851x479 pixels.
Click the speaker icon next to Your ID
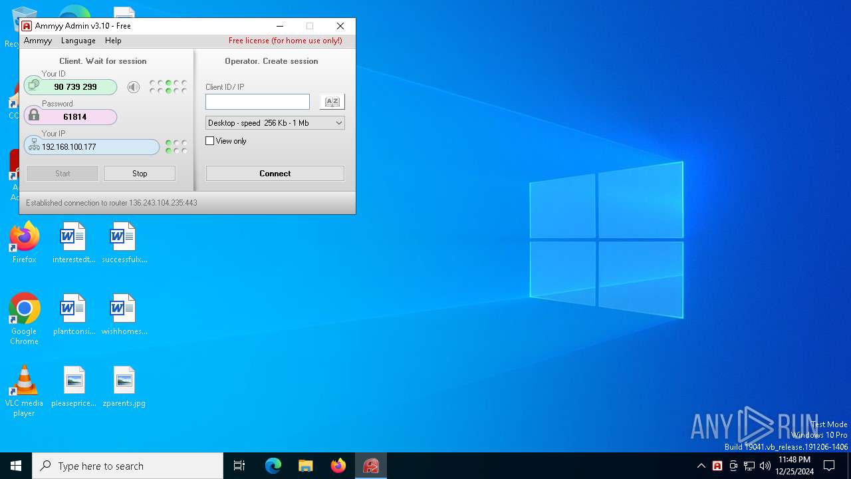(134, 87)
